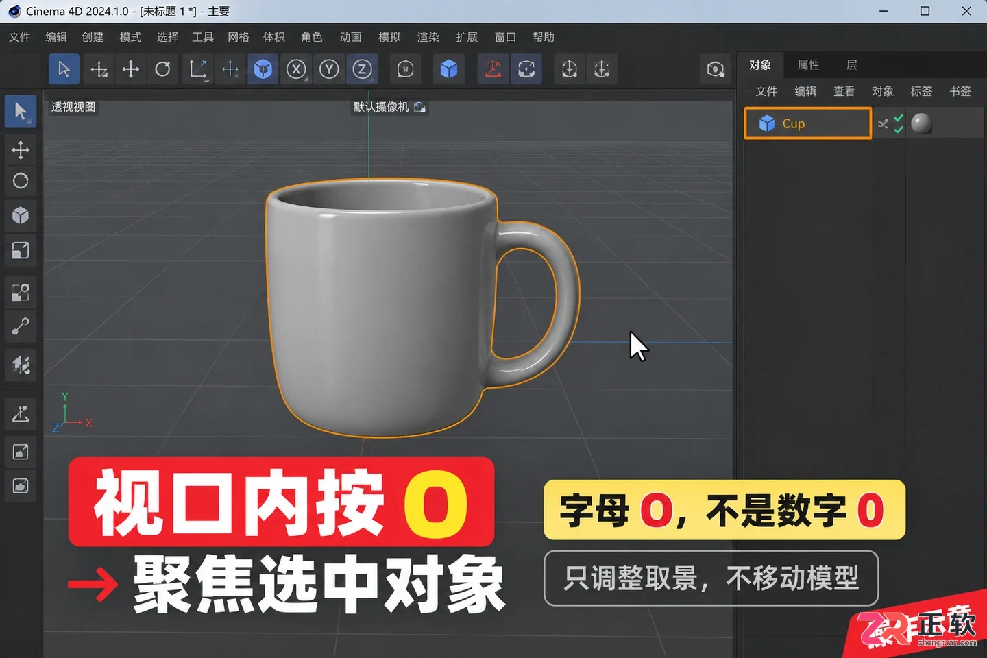This screenshot has height=658, width=987.
Task: Toggle the Y axis lock
Action: pos(329,69)
